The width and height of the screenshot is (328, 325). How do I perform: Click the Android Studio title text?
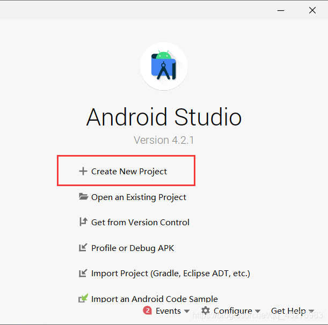[x=164, y=117]
